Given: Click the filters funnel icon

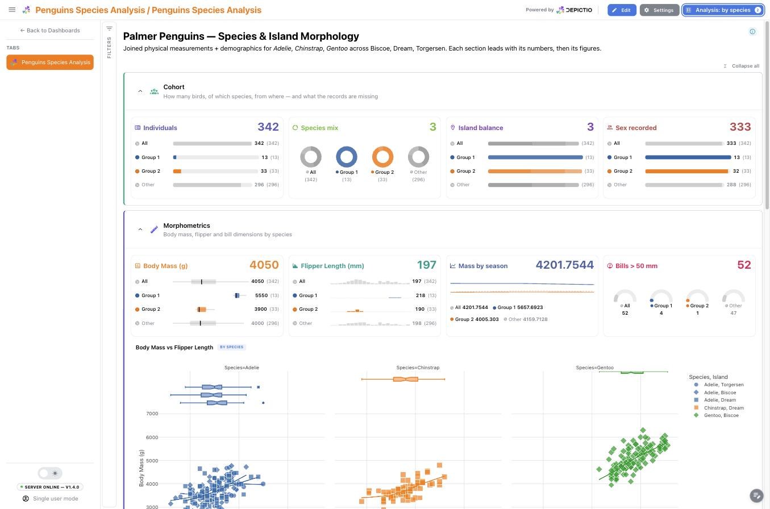Looking at the screenshot, I should [109, 28].
